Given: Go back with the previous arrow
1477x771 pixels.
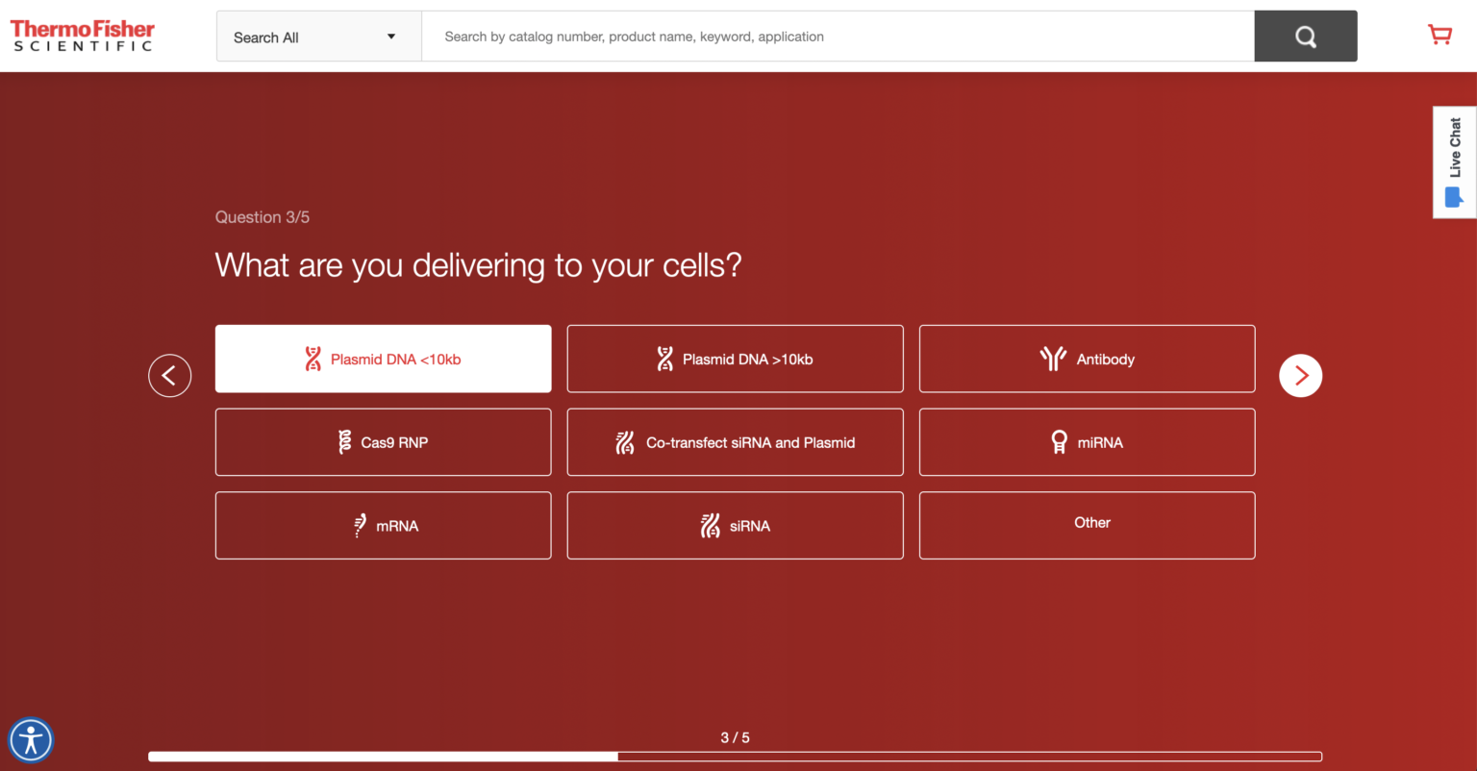Looking at the screenshot, I should pyautogui.click(x=170, y=375).
